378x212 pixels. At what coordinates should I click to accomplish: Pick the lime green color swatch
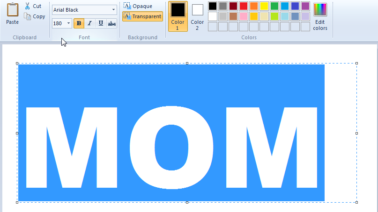pyautogui.click(x=274, y=16)
